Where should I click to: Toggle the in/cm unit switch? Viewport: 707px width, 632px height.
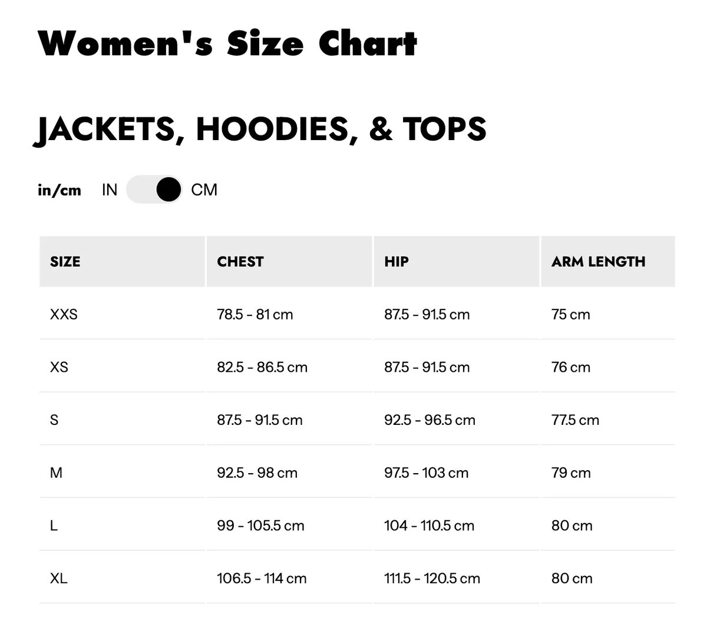click(154, 189)
